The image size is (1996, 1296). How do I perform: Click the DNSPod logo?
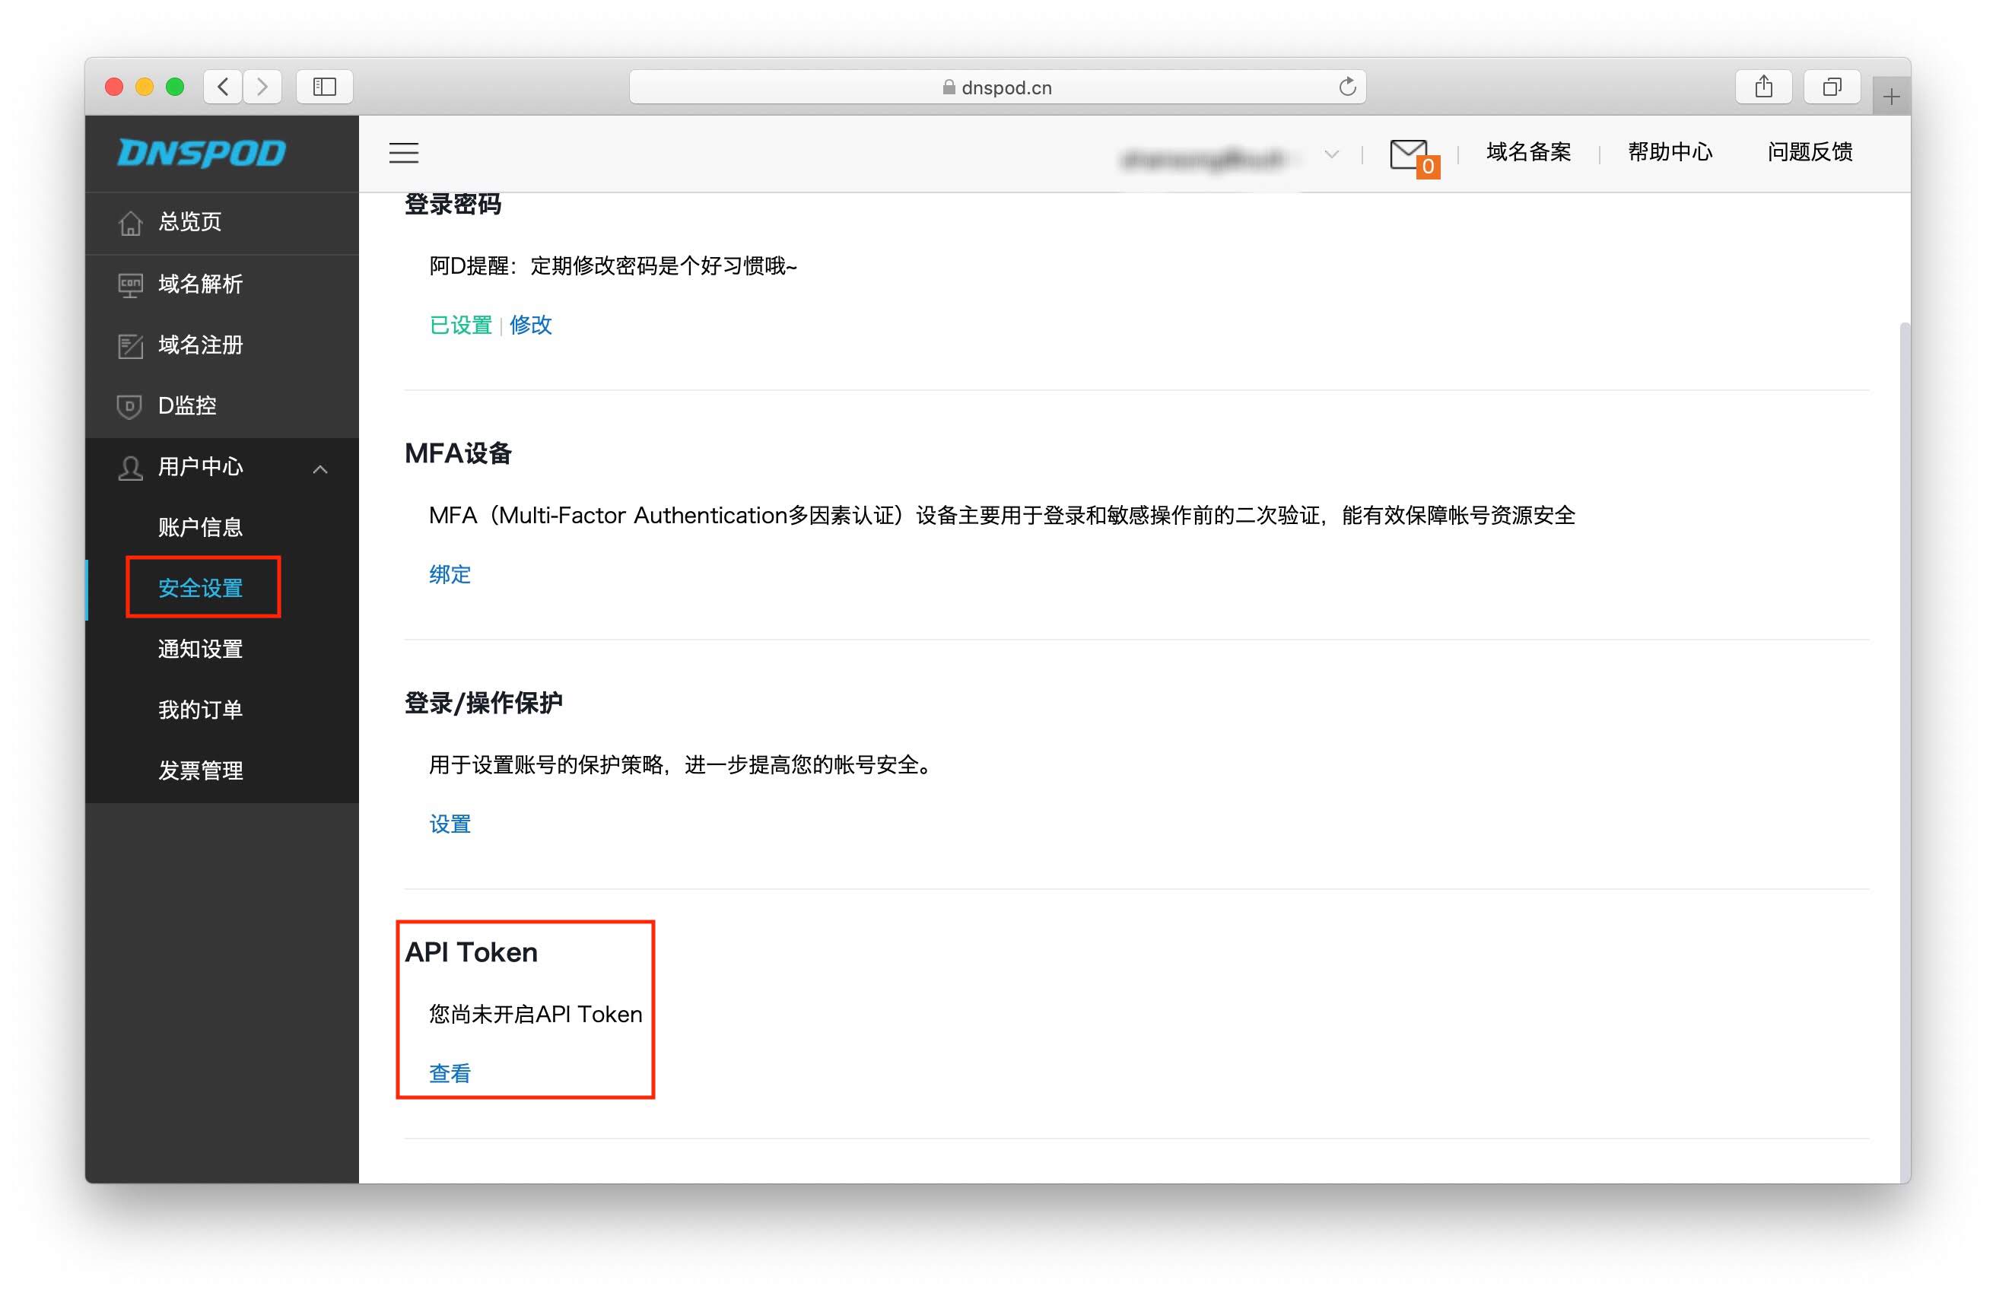click(x=202, y=153)
